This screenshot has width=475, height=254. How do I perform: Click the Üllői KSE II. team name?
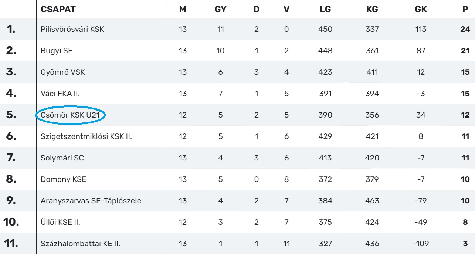(x=61, y=223)
